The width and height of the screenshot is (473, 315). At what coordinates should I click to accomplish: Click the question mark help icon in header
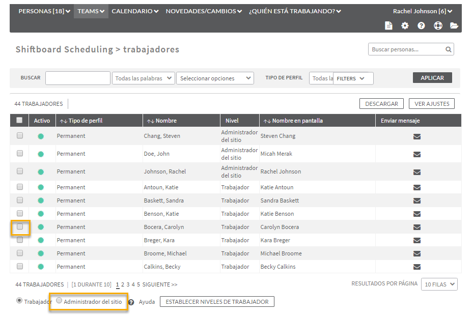(x=421, y=25)
